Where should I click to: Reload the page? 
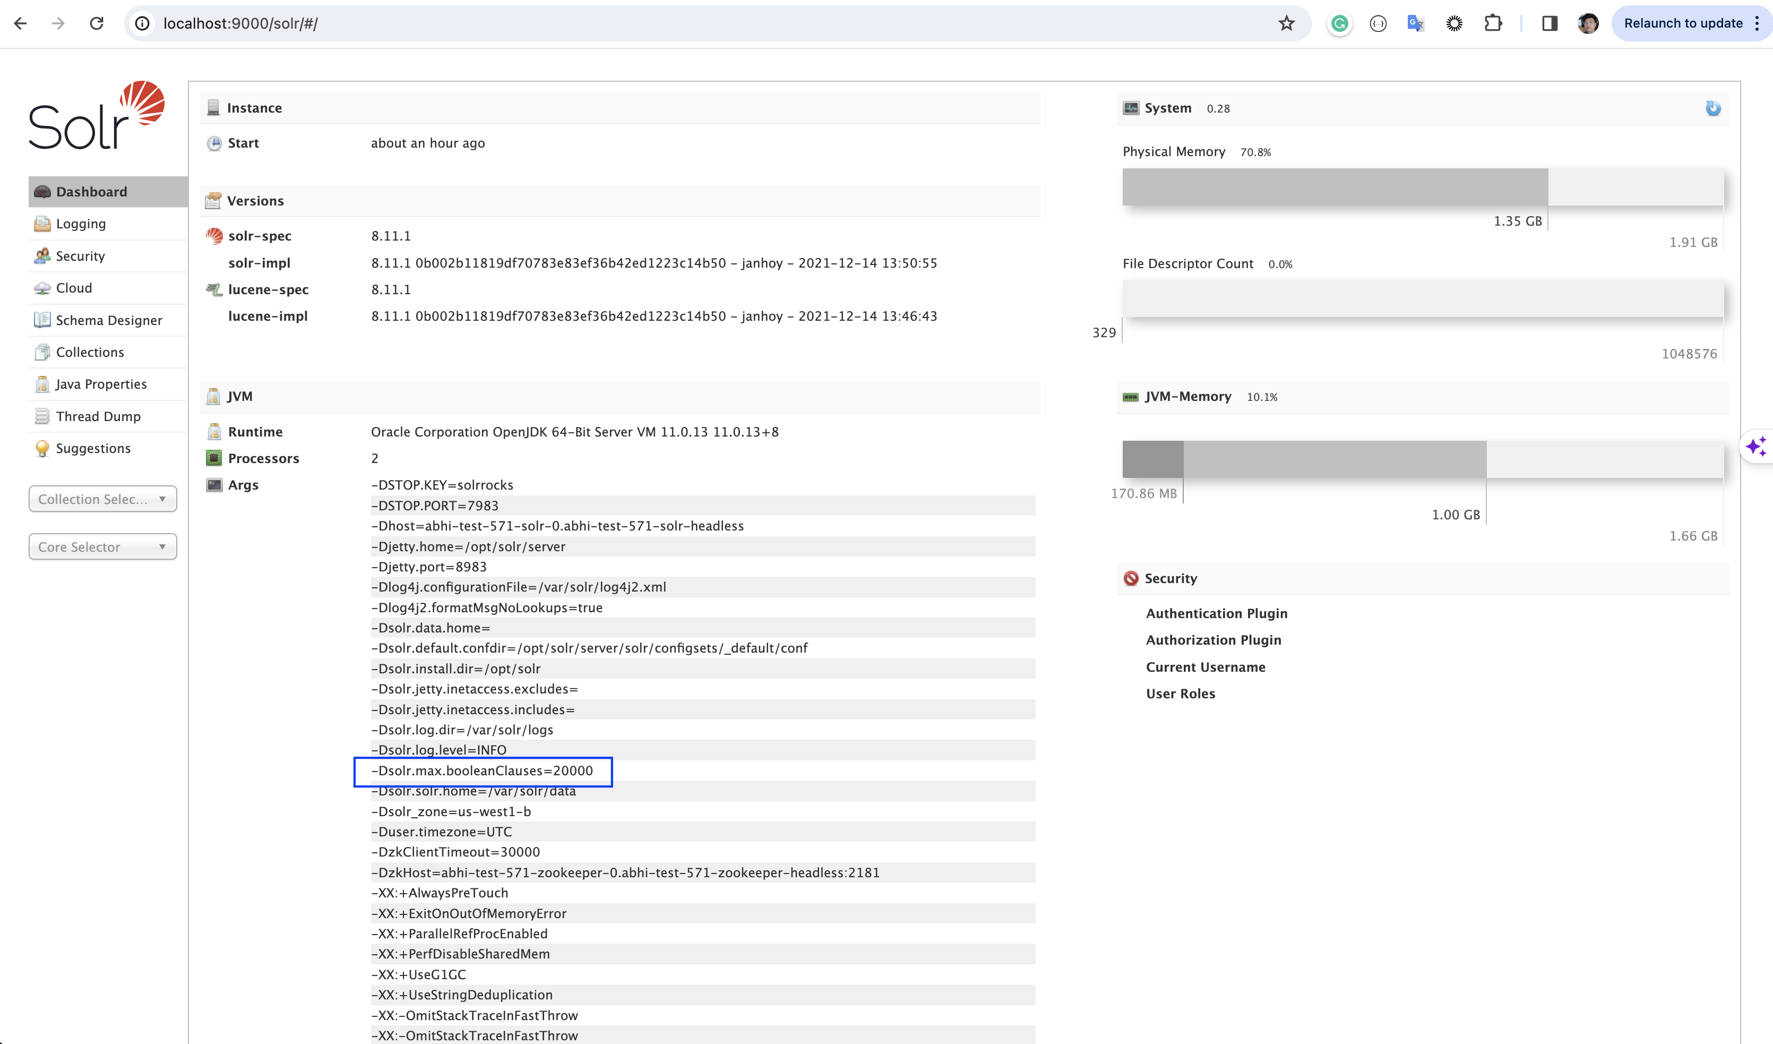click(x=97, y=23)
